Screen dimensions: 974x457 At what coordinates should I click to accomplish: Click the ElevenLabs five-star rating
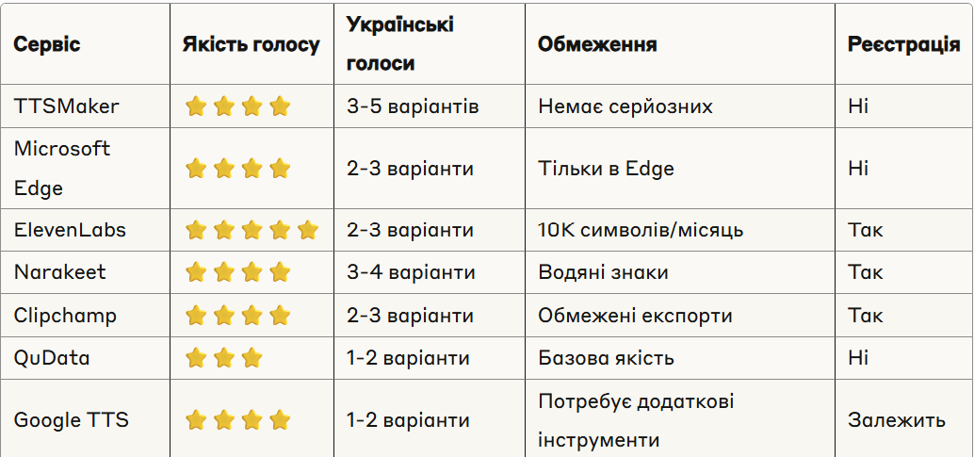coord(252,231)
